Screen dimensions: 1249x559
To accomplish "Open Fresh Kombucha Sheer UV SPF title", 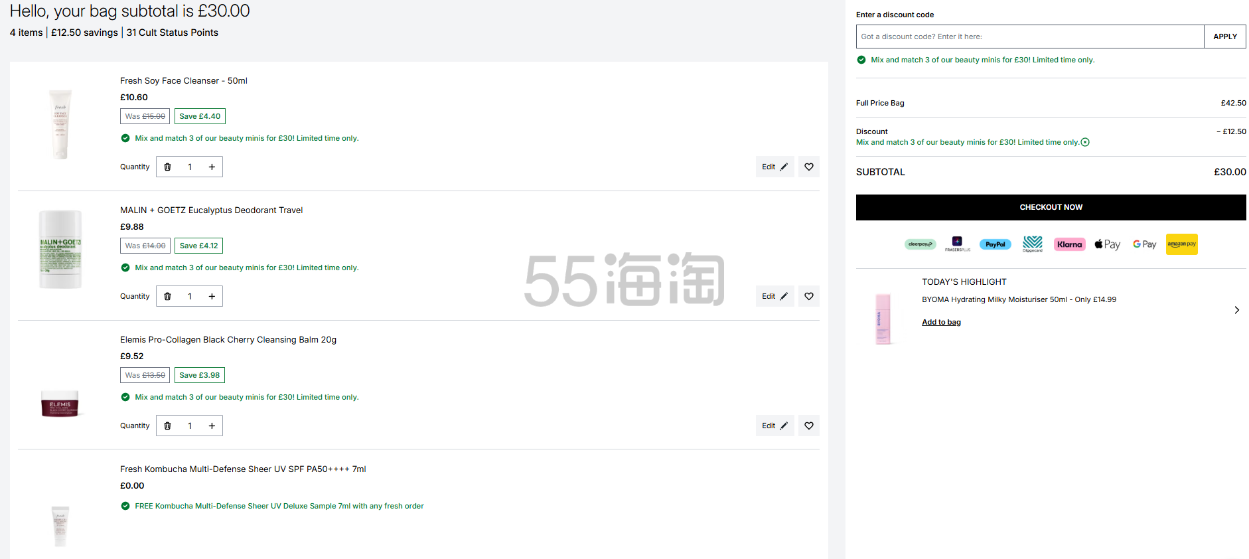I will pyautogui.click(x=243, y=469).
